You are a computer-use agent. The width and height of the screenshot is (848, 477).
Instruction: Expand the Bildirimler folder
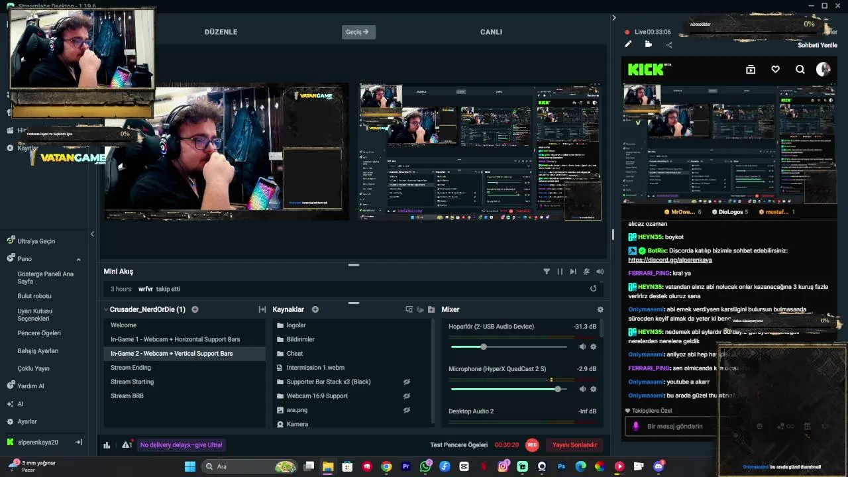280,339
